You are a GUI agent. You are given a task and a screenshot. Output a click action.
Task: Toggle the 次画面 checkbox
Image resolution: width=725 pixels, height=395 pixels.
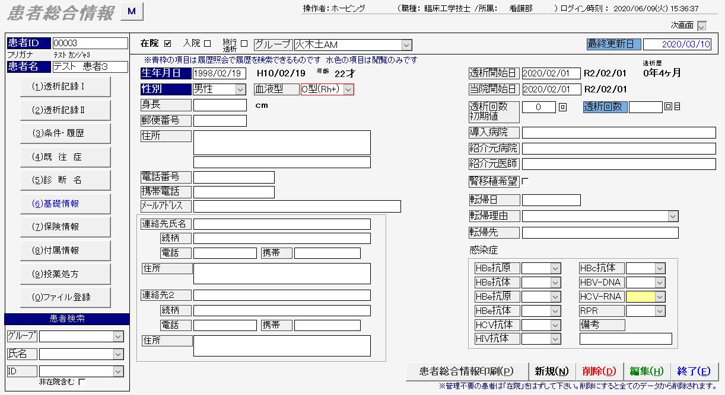coord(702,25)
